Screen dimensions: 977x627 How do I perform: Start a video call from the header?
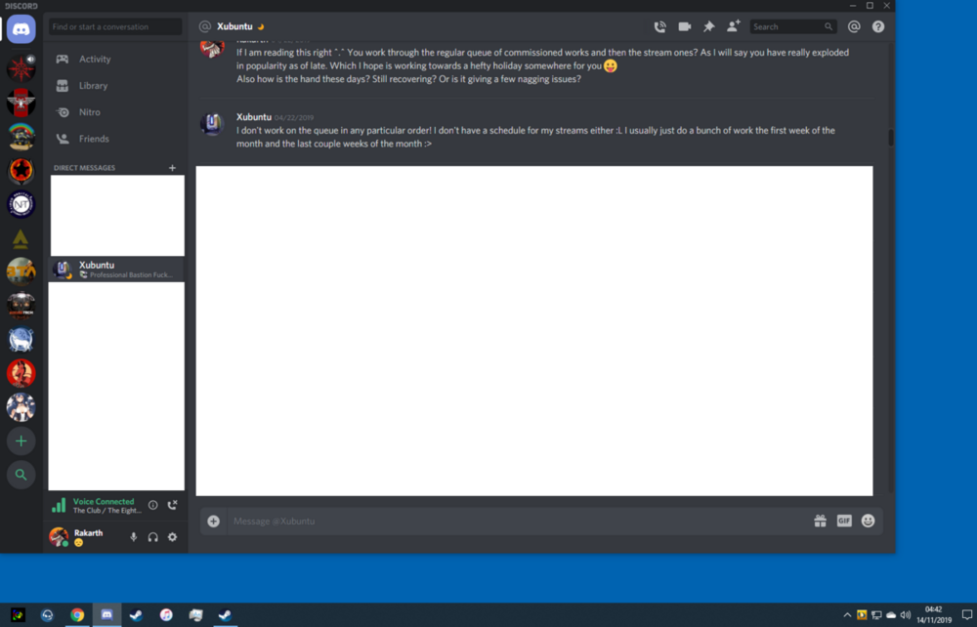684,26
